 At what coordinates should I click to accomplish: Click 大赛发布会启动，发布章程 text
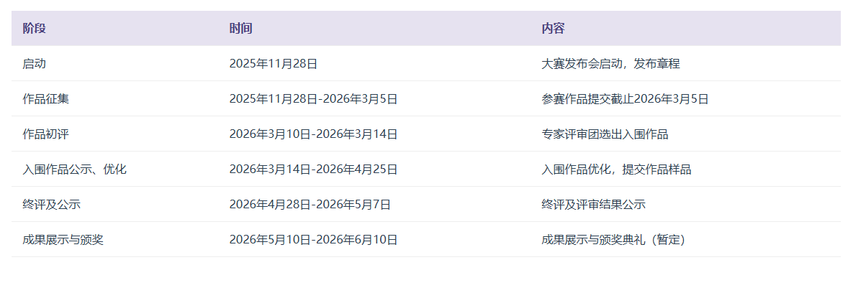(610, 64)
